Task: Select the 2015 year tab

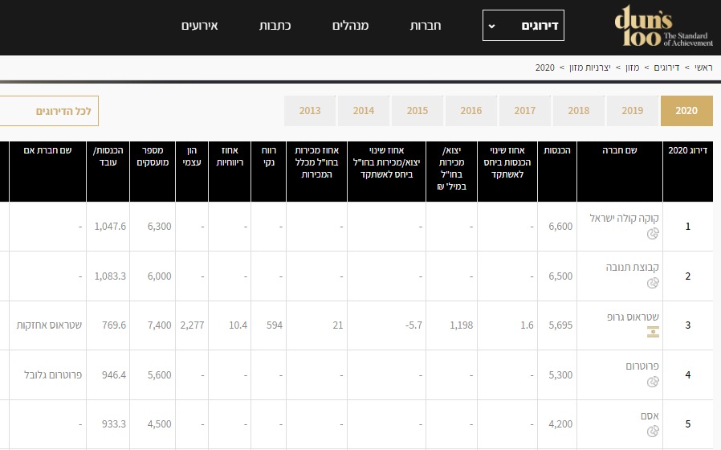Action: 417,111
